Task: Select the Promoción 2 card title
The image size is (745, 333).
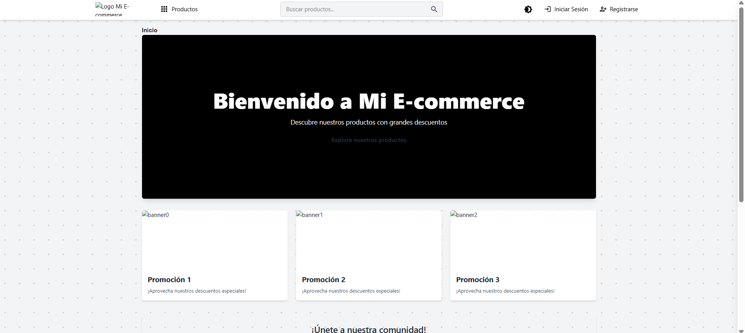Action: (x=323, y=280)
